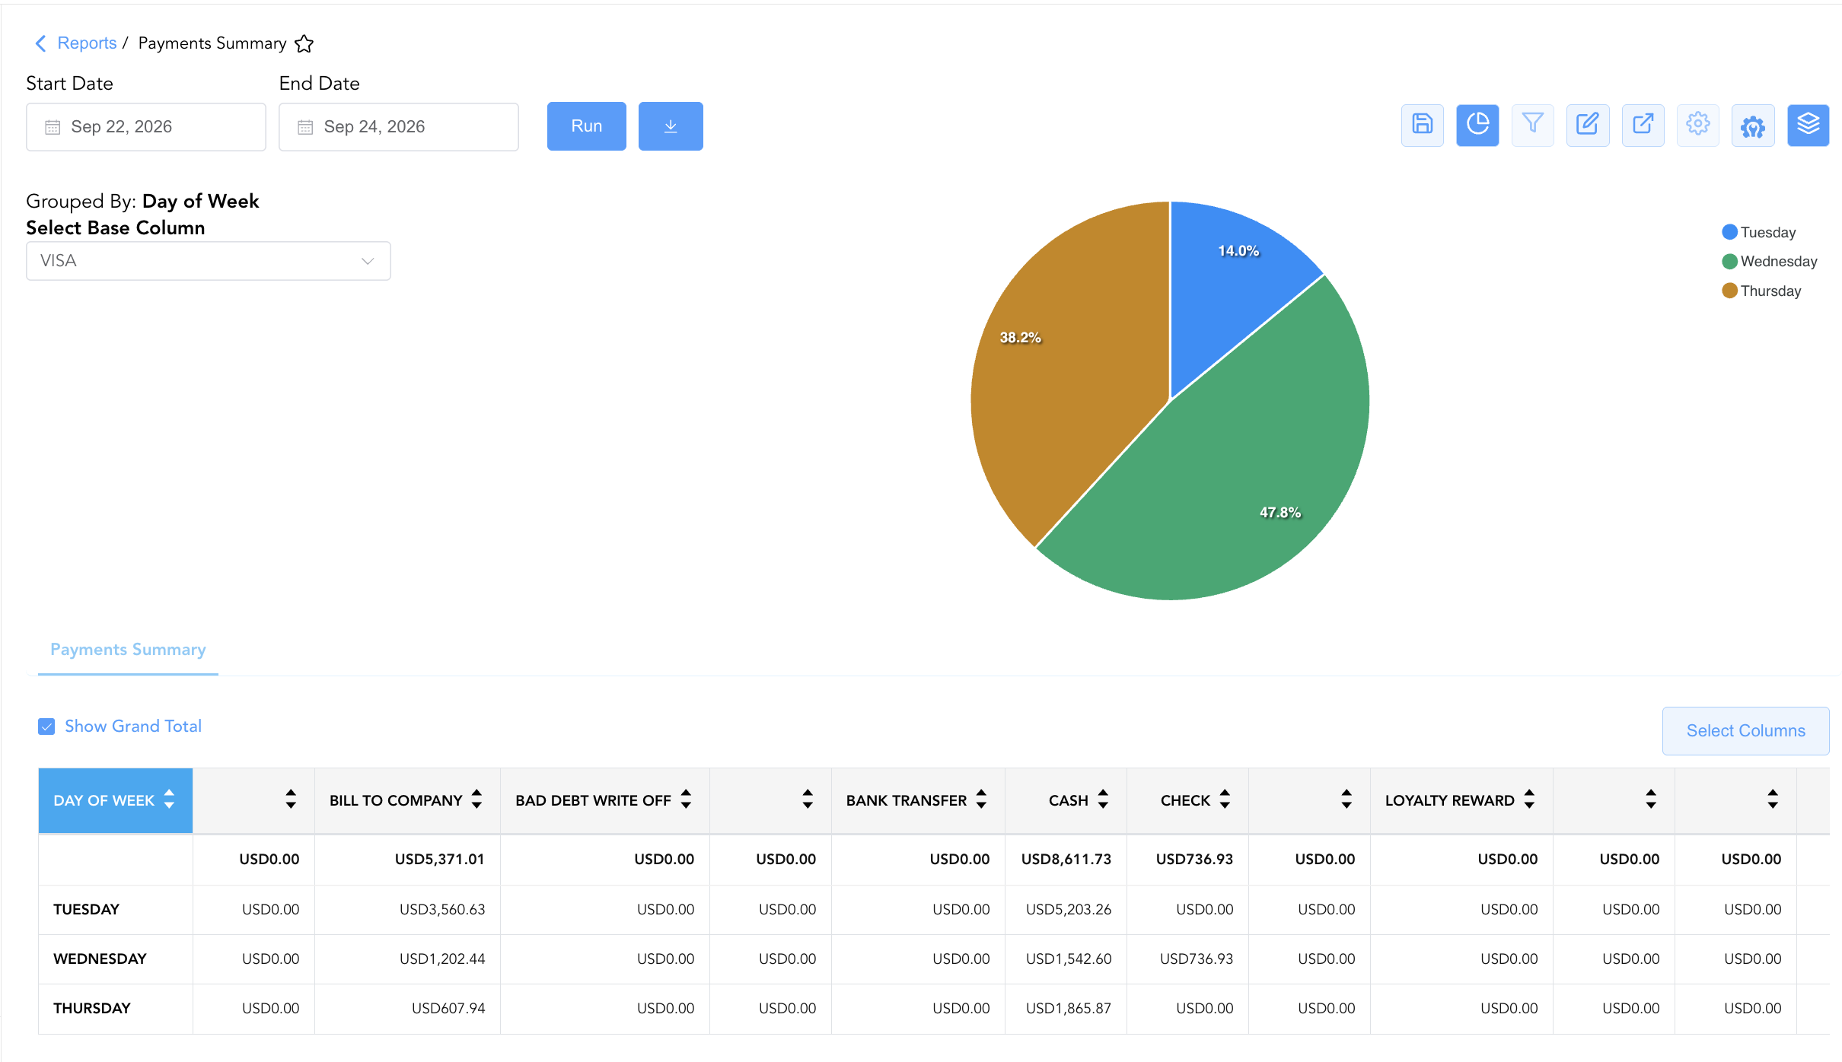Viewport: 1842px width, 1062px height.
Task: Open the Select Columns button
Action: pyautogui.click(x=1745, y=731)
